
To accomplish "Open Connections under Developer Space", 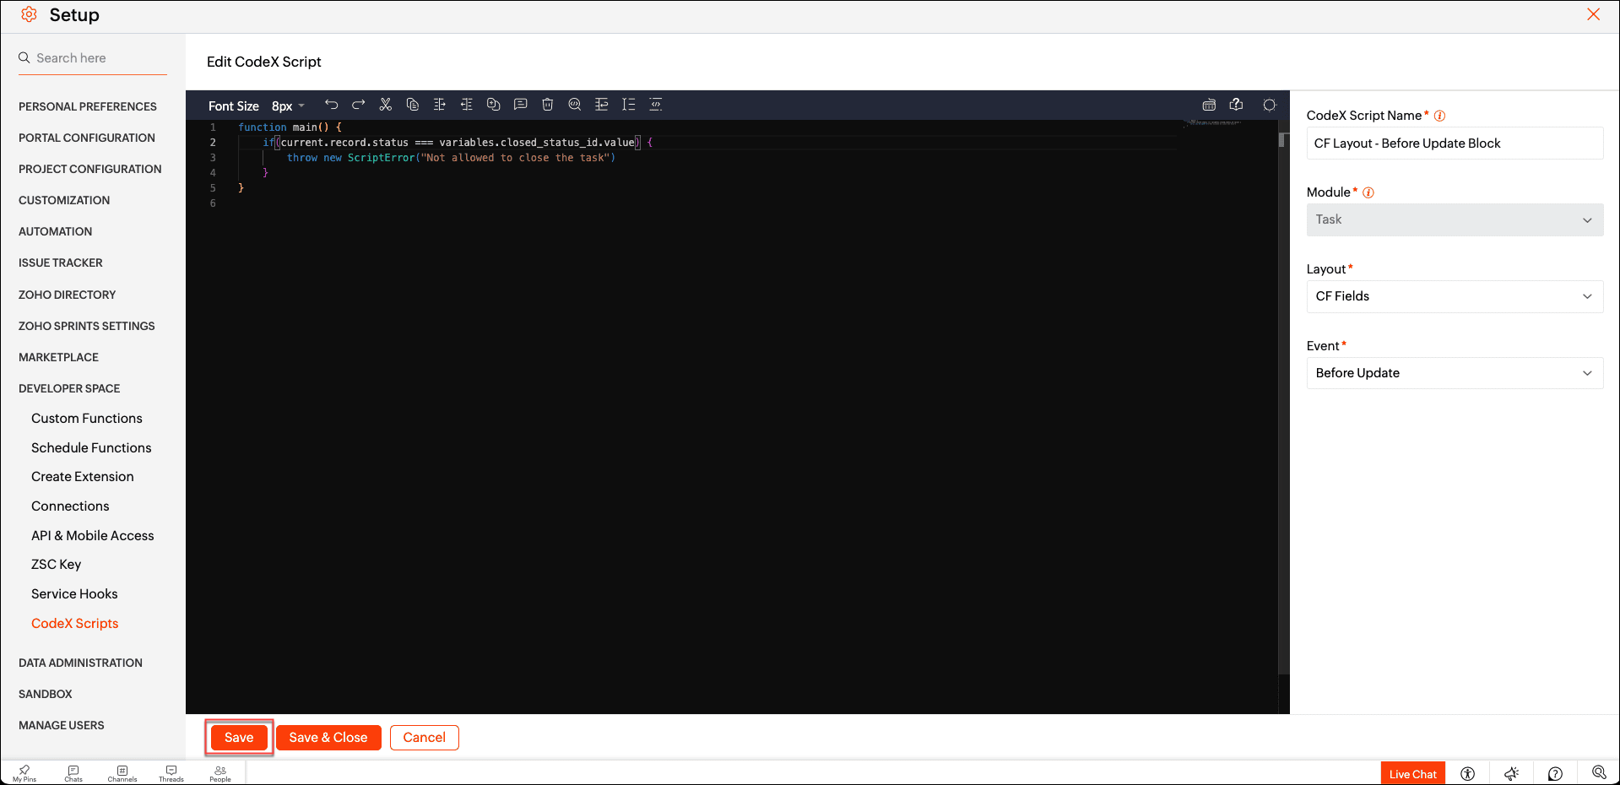I will tap(70, 506).
